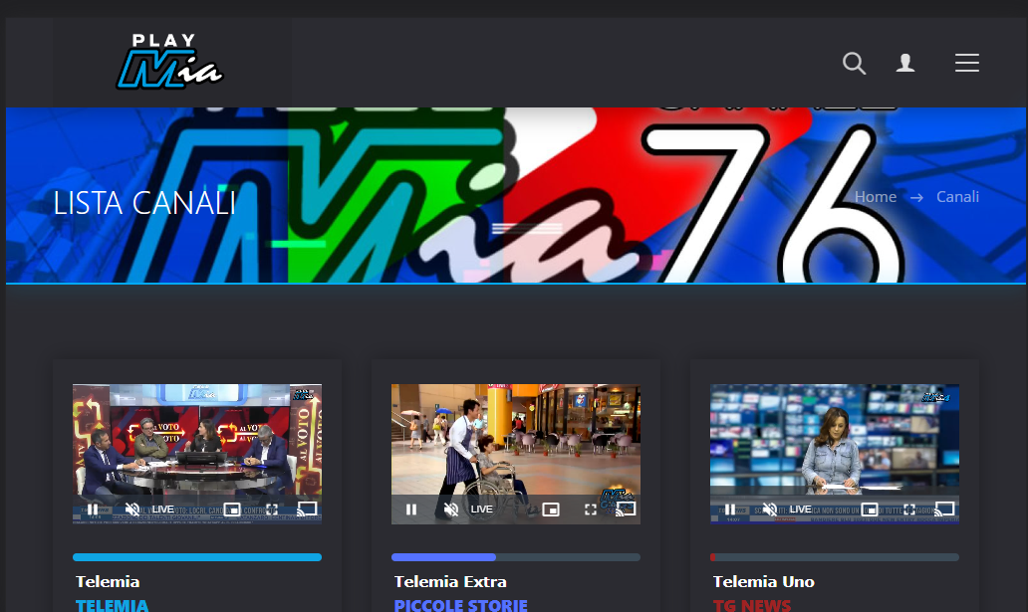The image size is (1028, 612).
Task: Enter fullscreen on Telemia player
Action: tap(272, 510)
